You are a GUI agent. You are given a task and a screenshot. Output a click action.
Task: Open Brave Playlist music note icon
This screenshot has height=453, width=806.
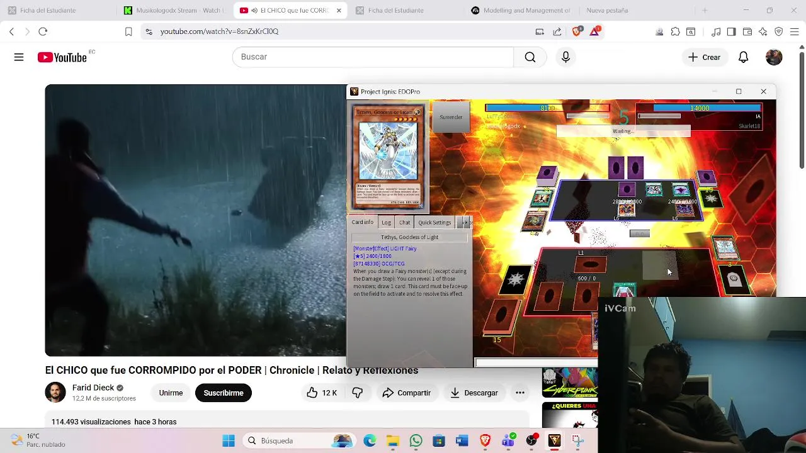[716, 31]
